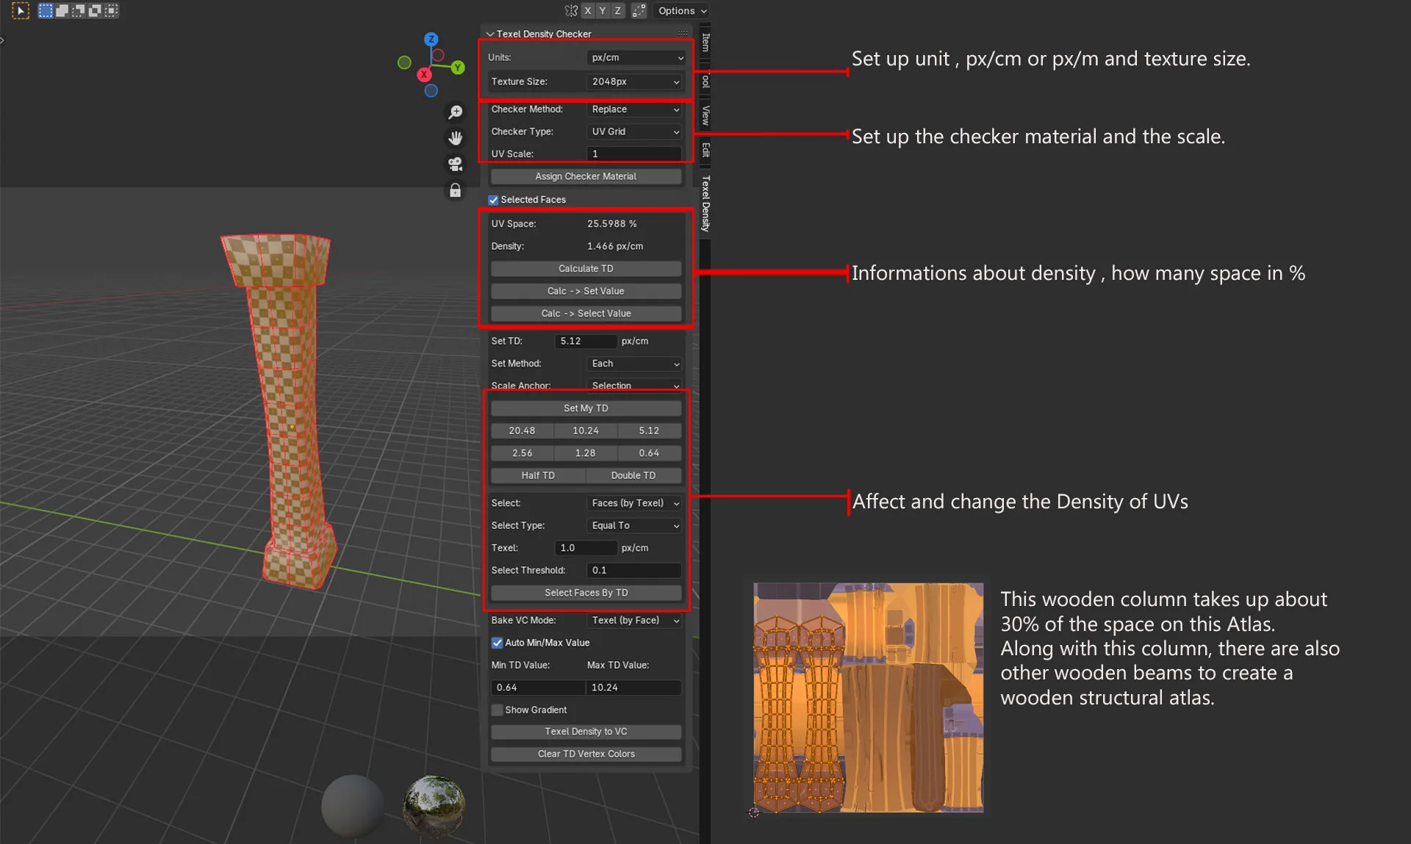Select the Select Box tool icon
The height and width of the screenshot is (844, 1411).
21,10
